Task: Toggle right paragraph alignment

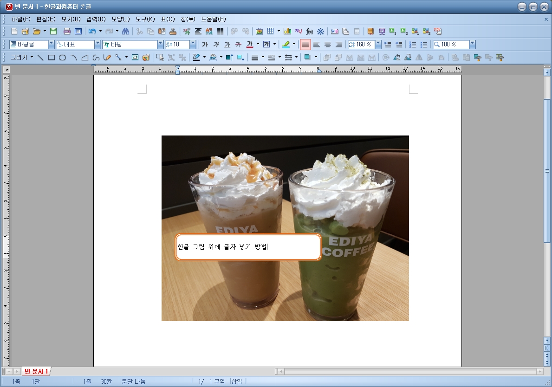Action: [338, 45]
